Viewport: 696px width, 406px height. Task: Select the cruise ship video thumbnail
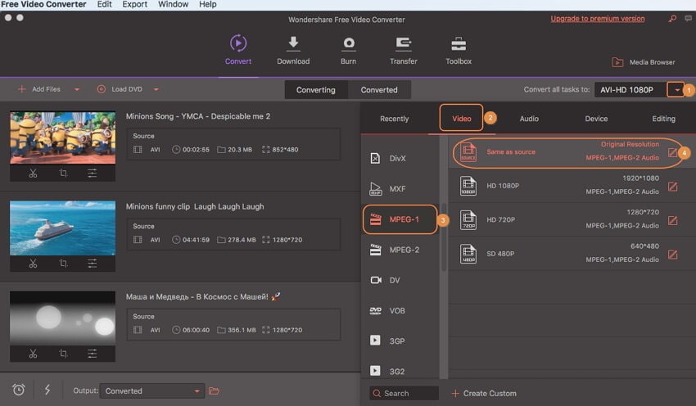[x=62, y=228]
